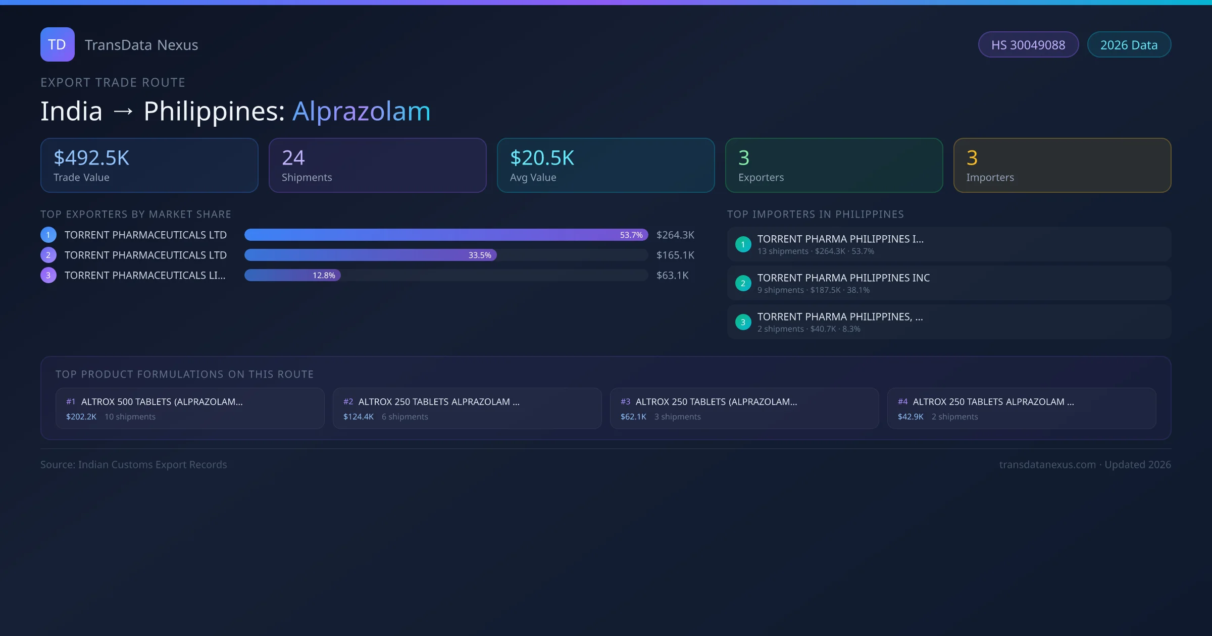Click the green rank 3 importer badge
The height and width of the screenshot is (636, 1212).
pos(743,322)
